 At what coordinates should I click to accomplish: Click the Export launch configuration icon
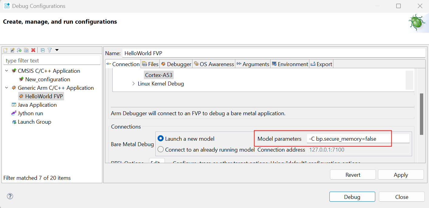[19, 50]
